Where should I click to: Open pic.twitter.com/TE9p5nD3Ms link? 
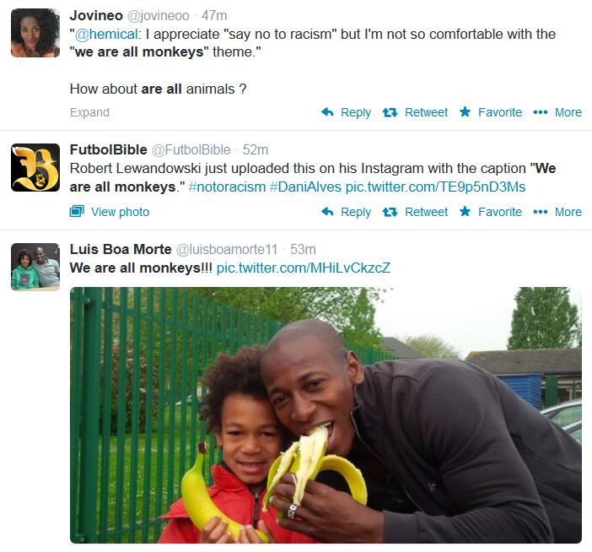(x=436, y=187)
